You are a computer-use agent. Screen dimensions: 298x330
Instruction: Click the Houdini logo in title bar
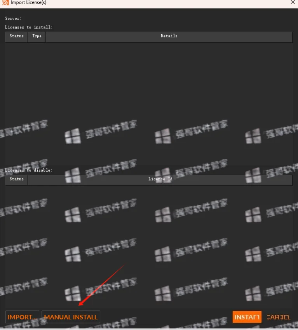pyautogui.click(x=5, y=2)
